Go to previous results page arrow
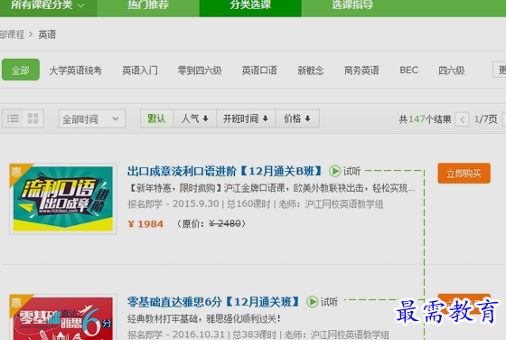The image size is (506, 340). 462,119
